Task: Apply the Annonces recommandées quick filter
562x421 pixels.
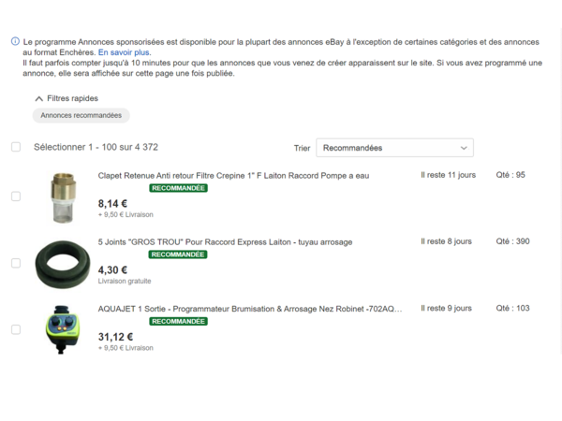Action: click(x=81, y=115)
